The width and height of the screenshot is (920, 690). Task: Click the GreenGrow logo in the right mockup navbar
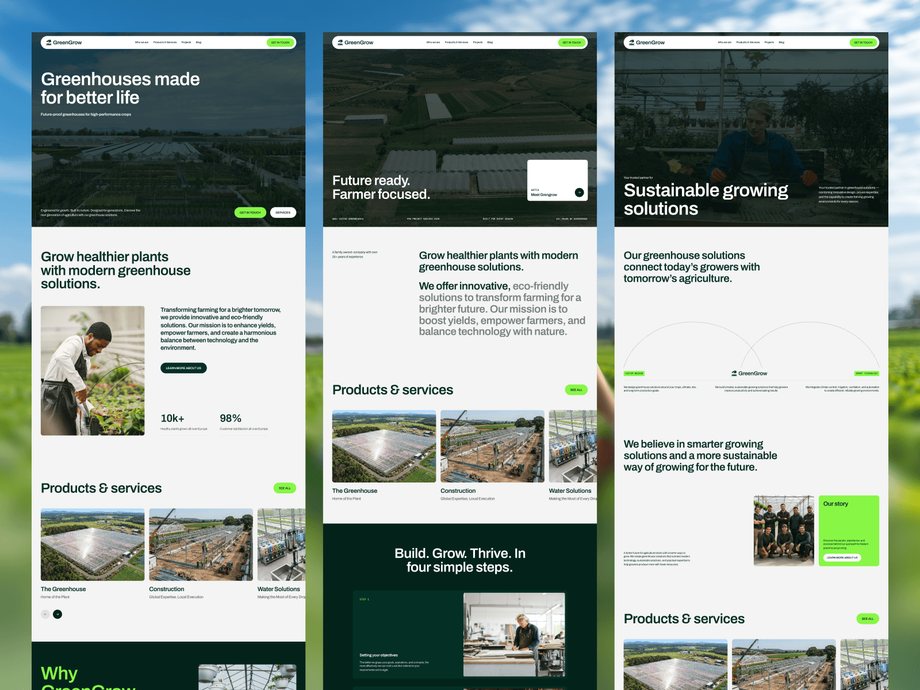[647, 43]
